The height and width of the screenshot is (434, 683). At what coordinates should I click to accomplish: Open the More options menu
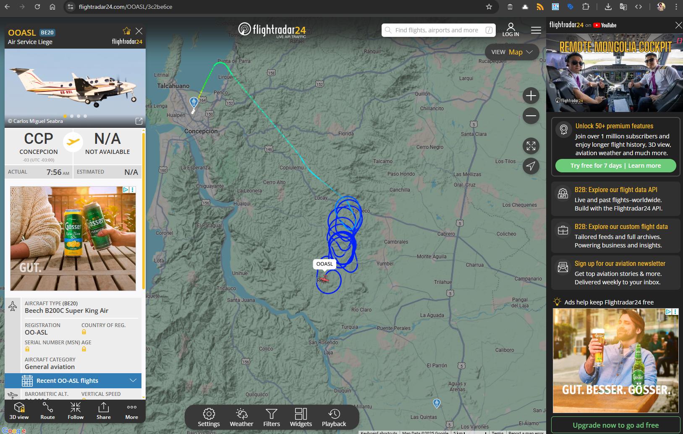click(131, 411)
